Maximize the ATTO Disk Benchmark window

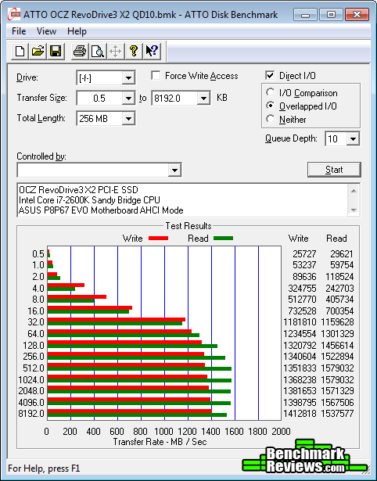click(x=331, y=14)
